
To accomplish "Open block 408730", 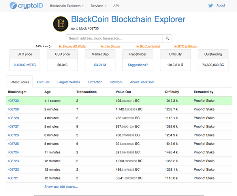I will point(13,101).
